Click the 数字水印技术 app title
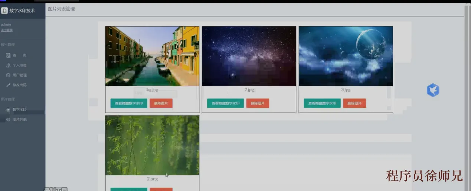The height and width of the screenshot is (191, 471). tap(22, 11)
